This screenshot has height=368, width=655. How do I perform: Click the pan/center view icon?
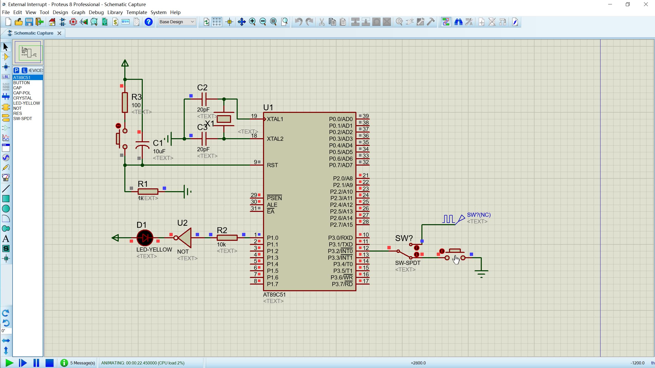point(242,22)
